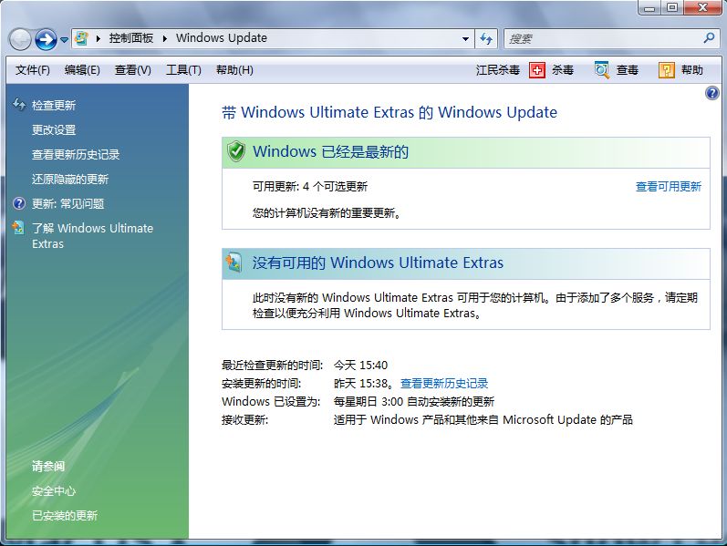
Task: Open 更新: 常见问题 sidebar link
Action: point(68,203)
